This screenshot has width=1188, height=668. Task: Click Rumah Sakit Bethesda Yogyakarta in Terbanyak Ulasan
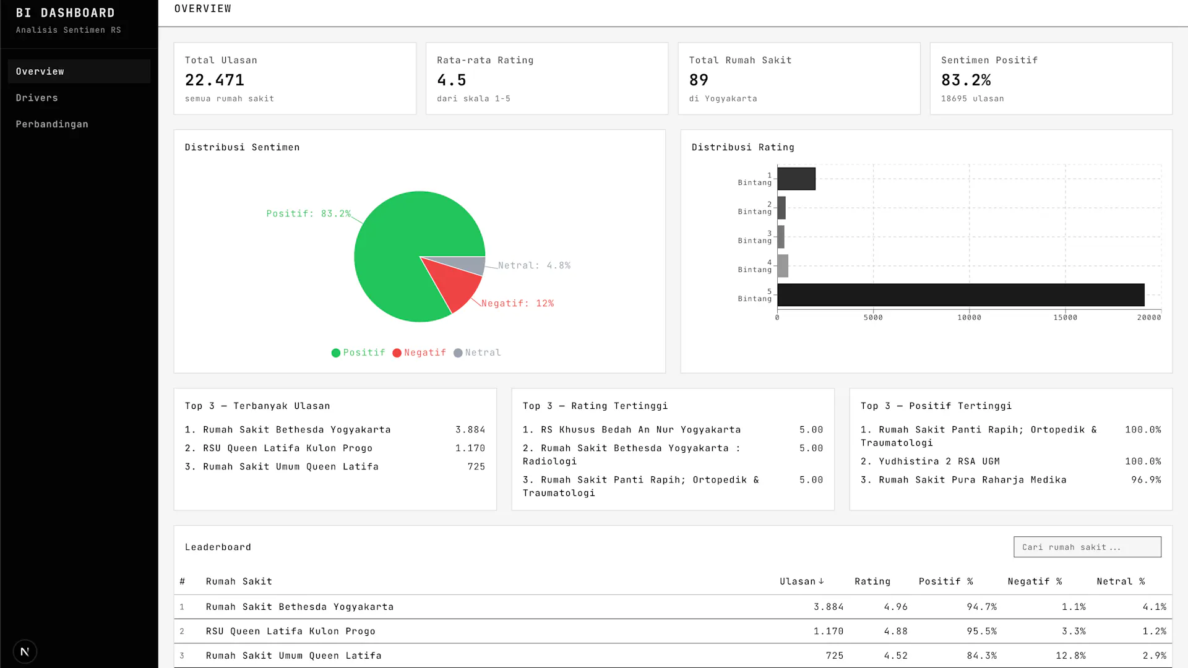click(x=297, y=429)
